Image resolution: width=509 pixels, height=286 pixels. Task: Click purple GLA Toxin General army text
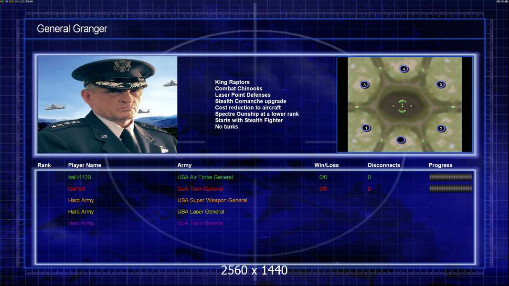click(x=200, y=223)
